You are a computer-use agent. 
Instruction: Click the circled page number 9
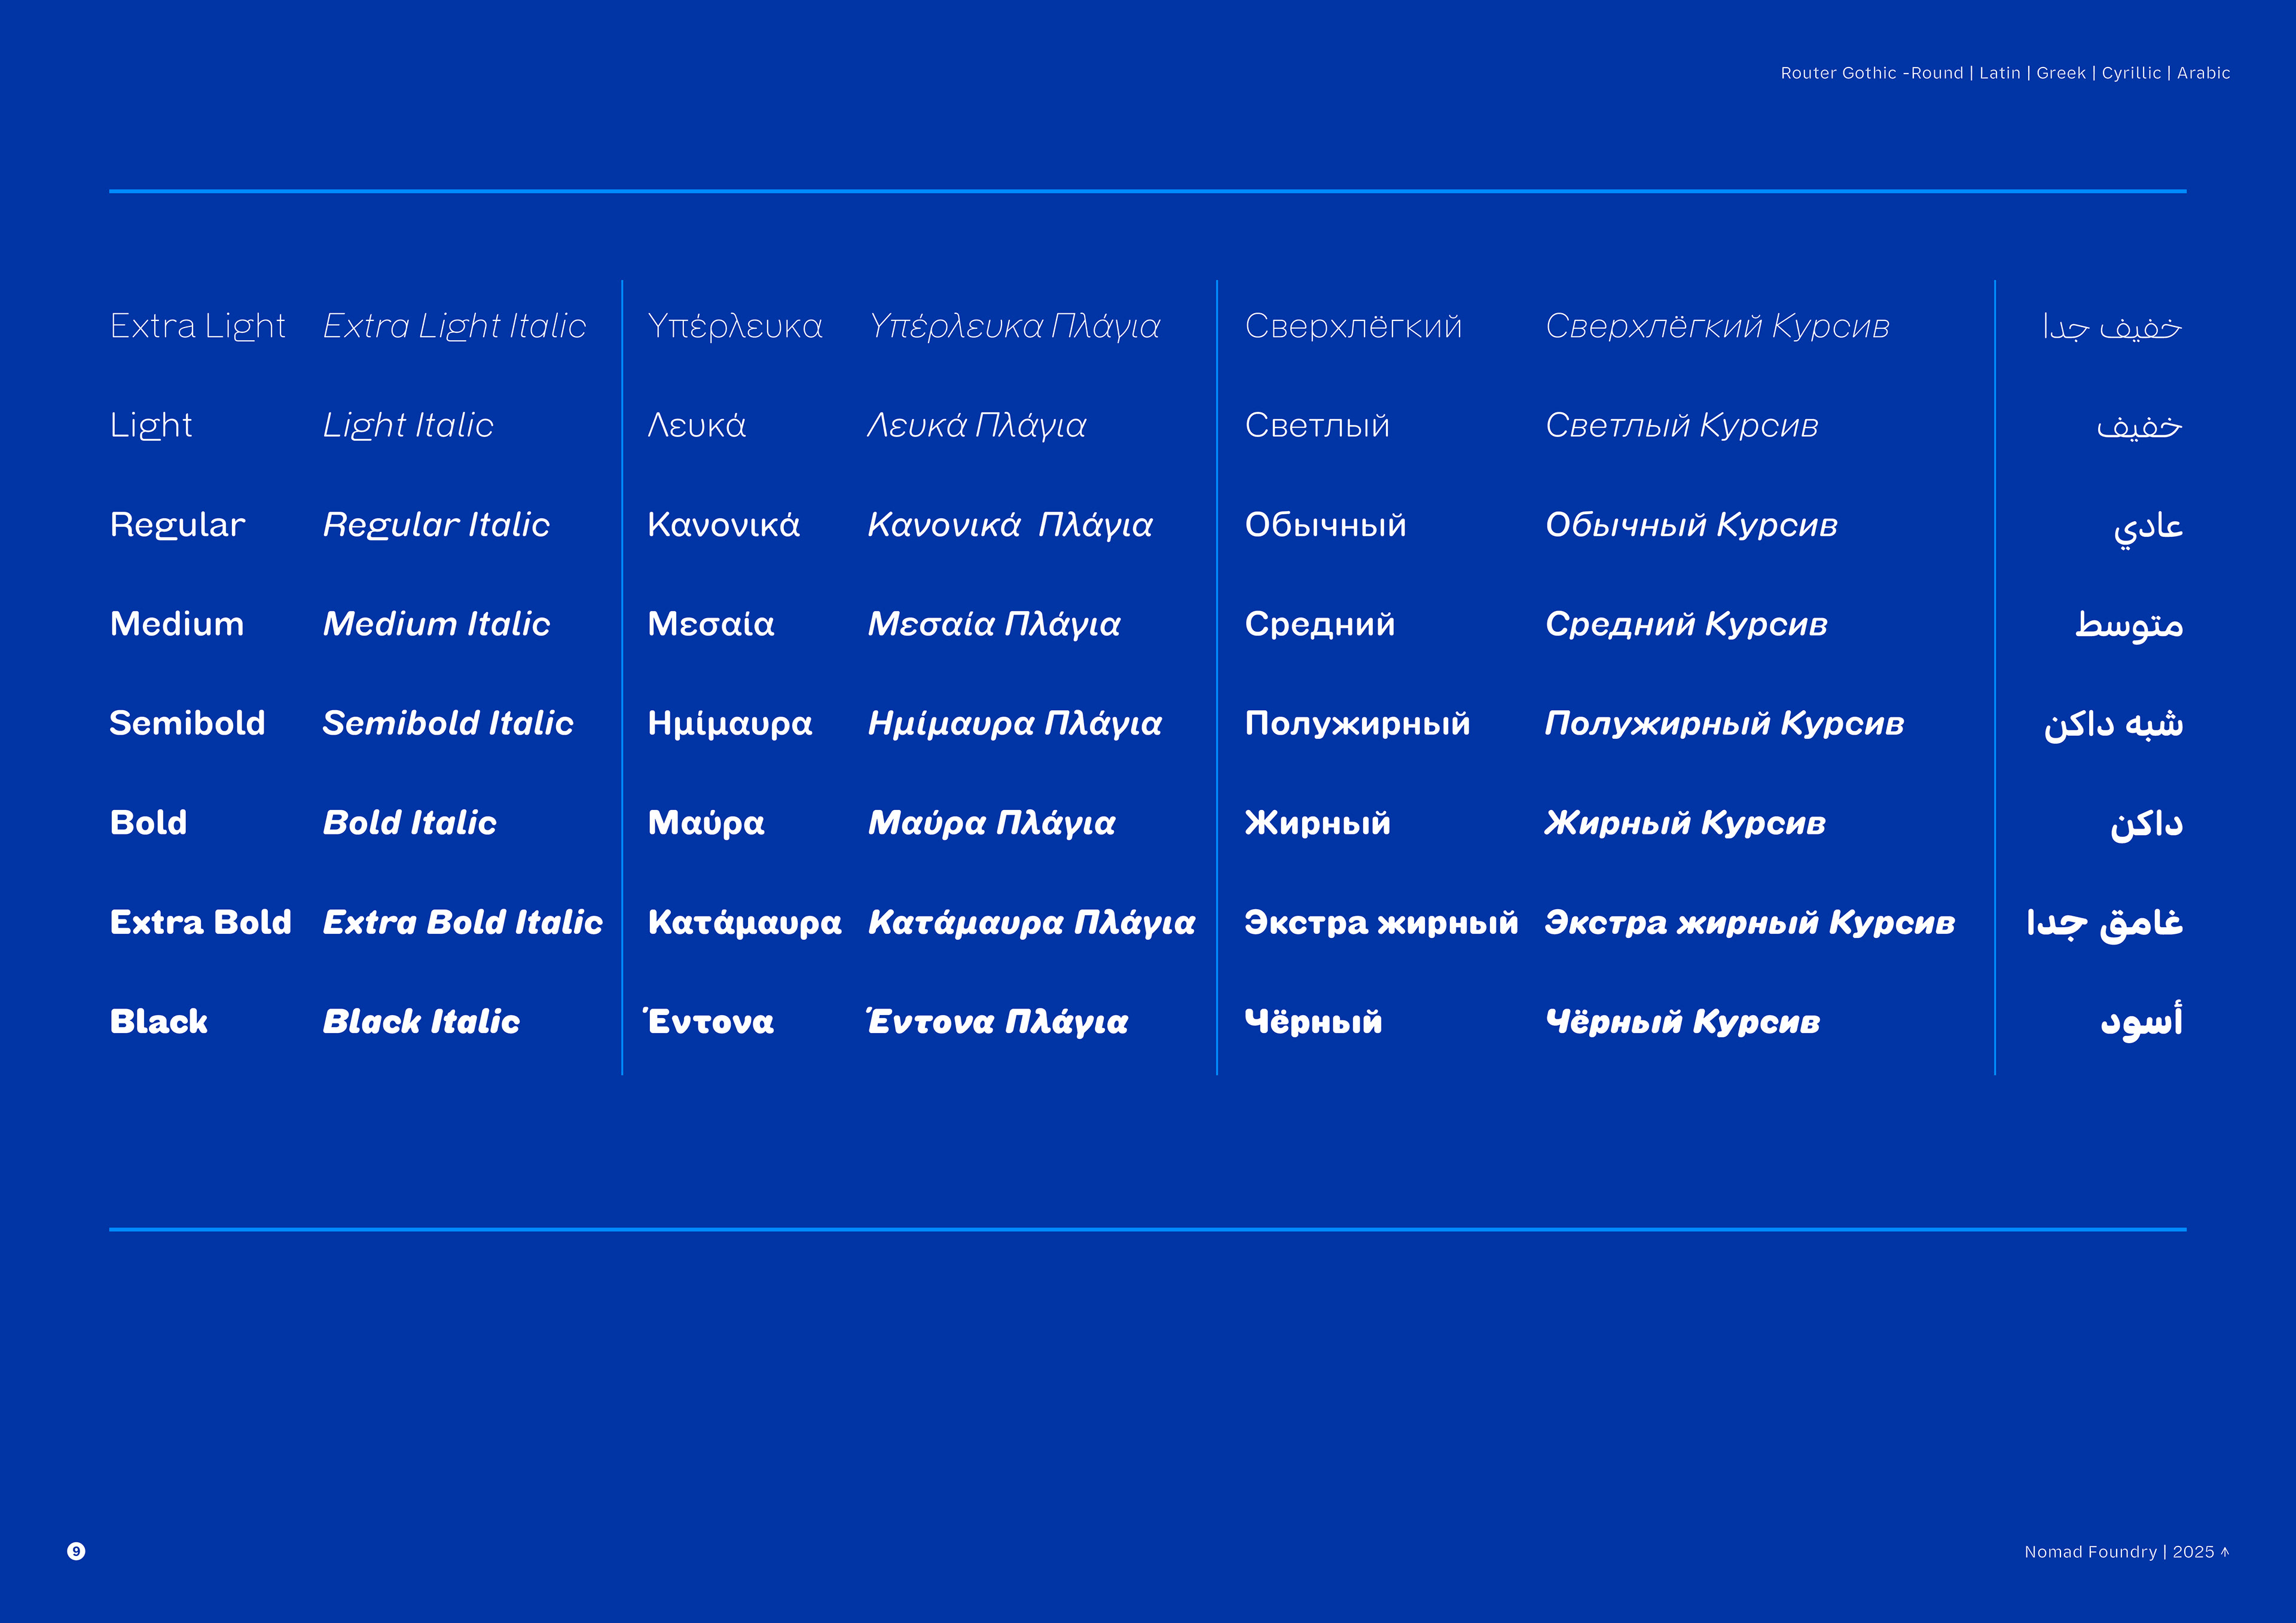coord(76,1551)
